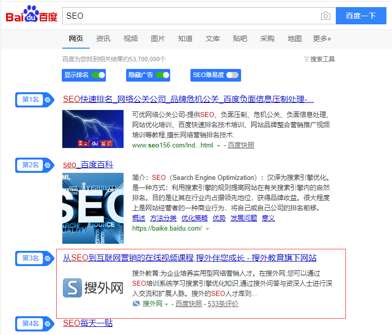Expand dropdown arrow after 搜外网 source
Screen dimensions: 392x335
click(167, 304)
